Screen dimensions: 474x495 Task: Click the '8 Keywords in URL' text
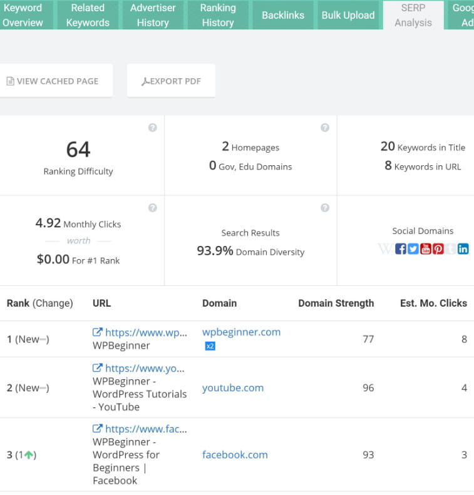423,166
